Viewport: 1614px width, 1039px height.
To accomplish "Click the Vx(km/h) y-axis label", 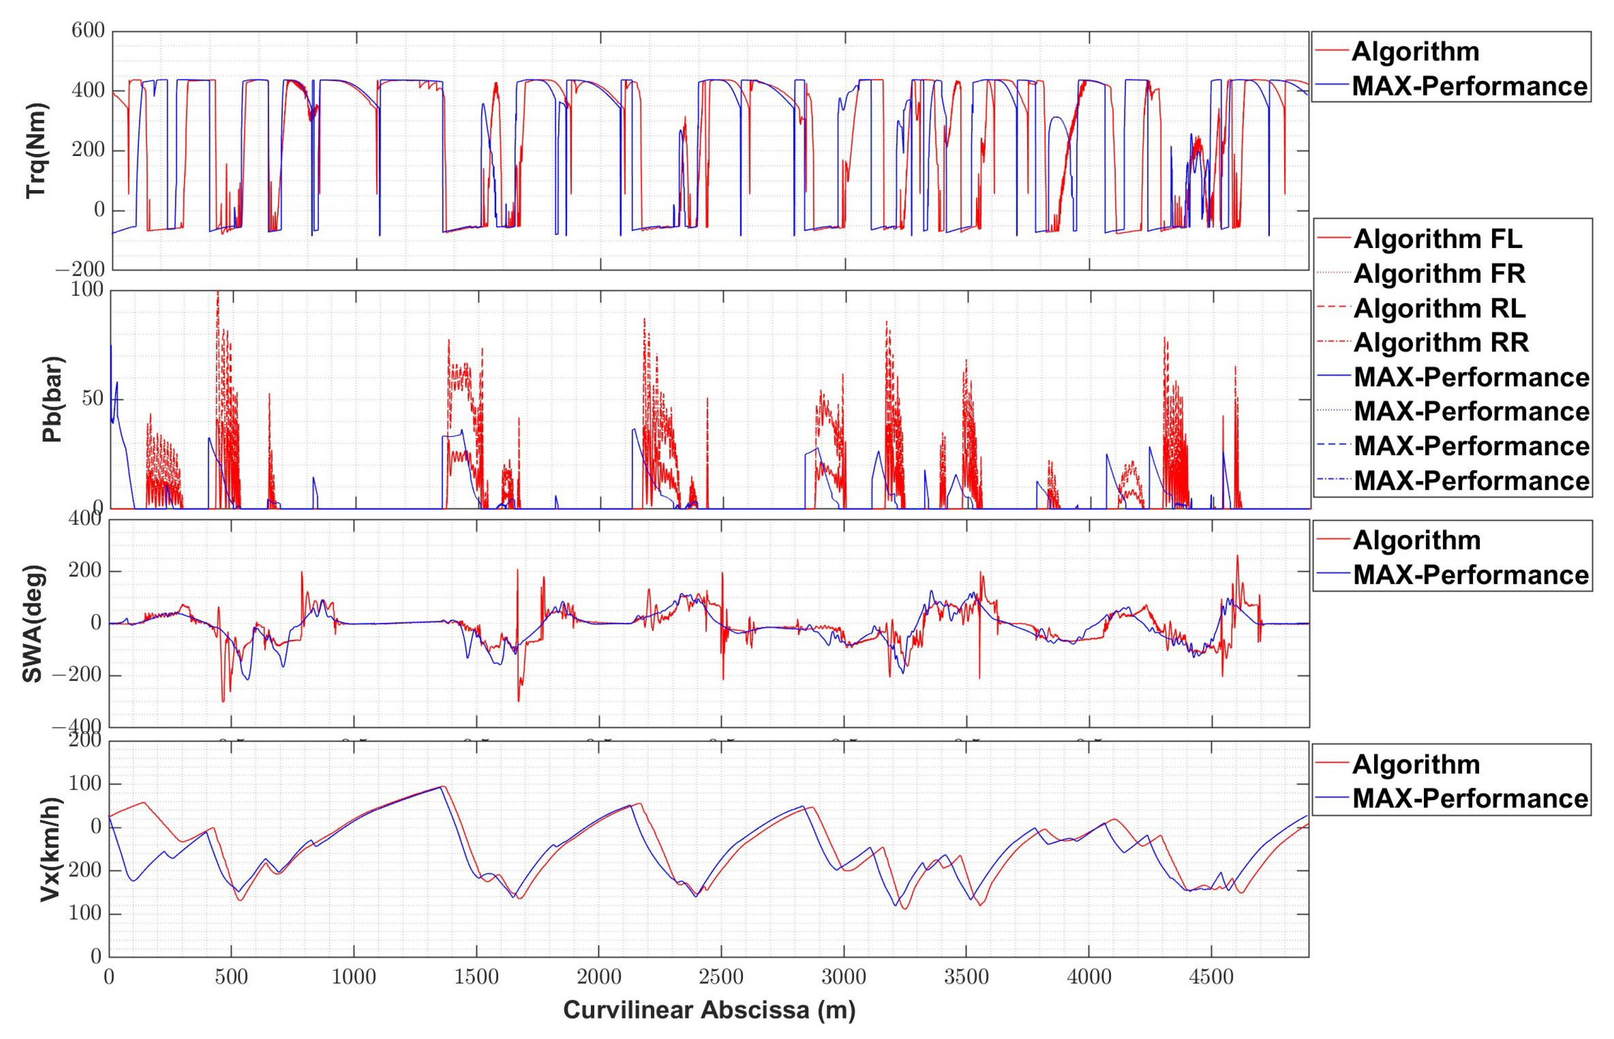I will (52, 849).
